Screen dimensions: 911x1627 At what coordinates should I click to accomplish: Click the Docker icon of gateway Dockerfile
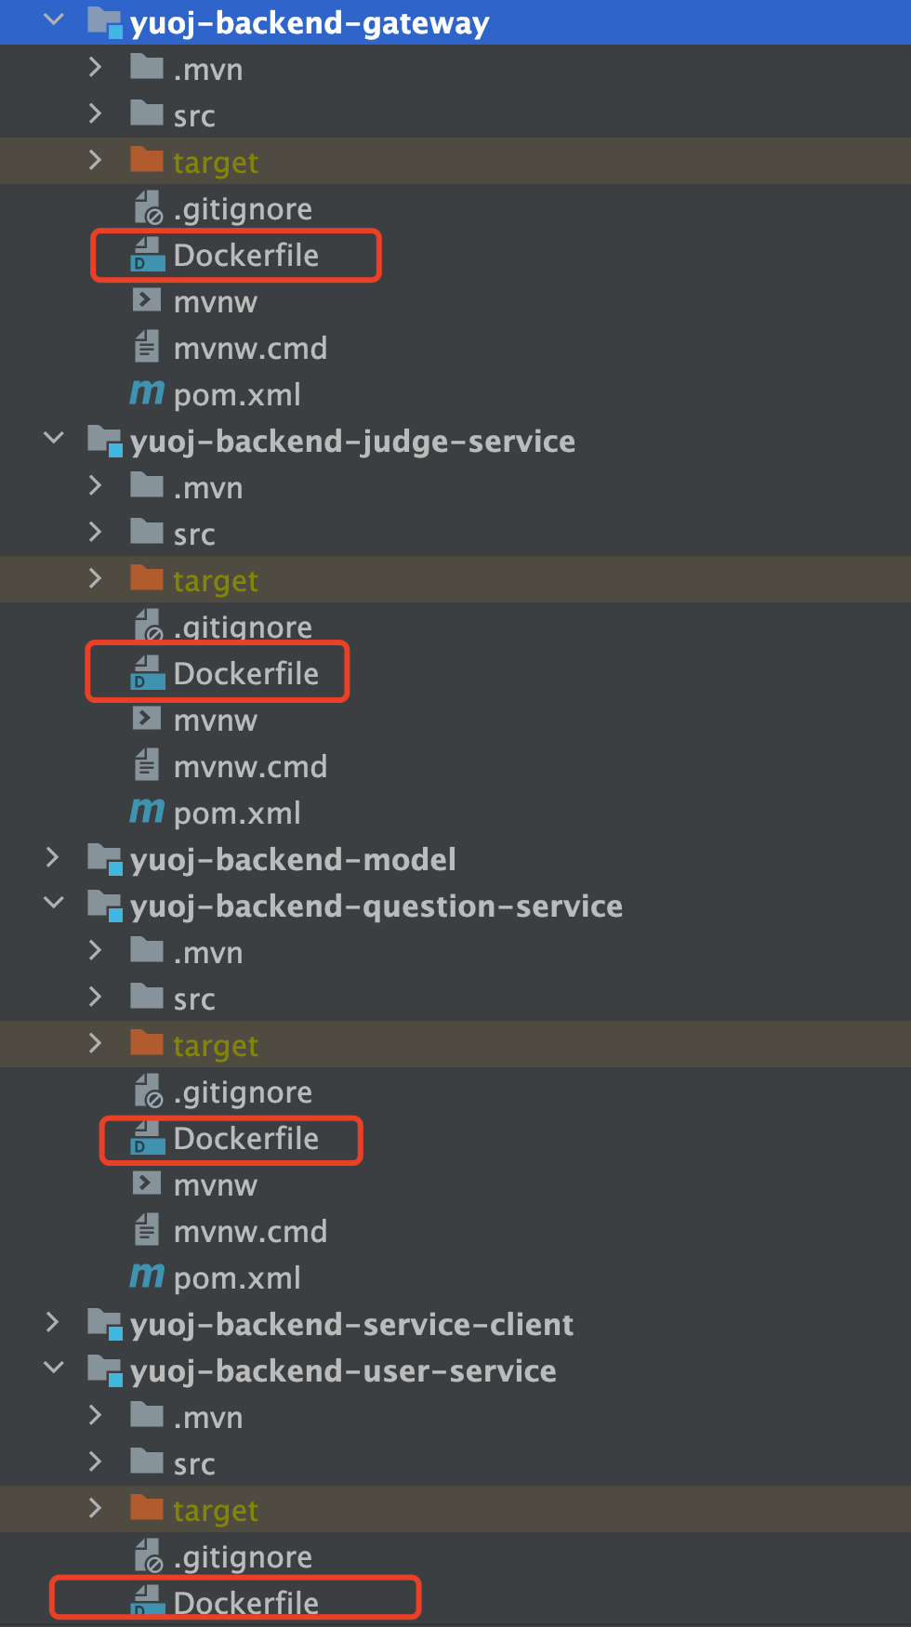click(x=147, y=255)
